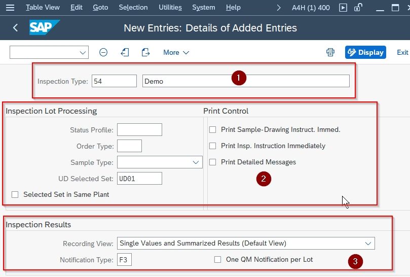Tick the Print Detailed Messages checkbox
This screenshot has height=277, width=410.
(212, 162)
